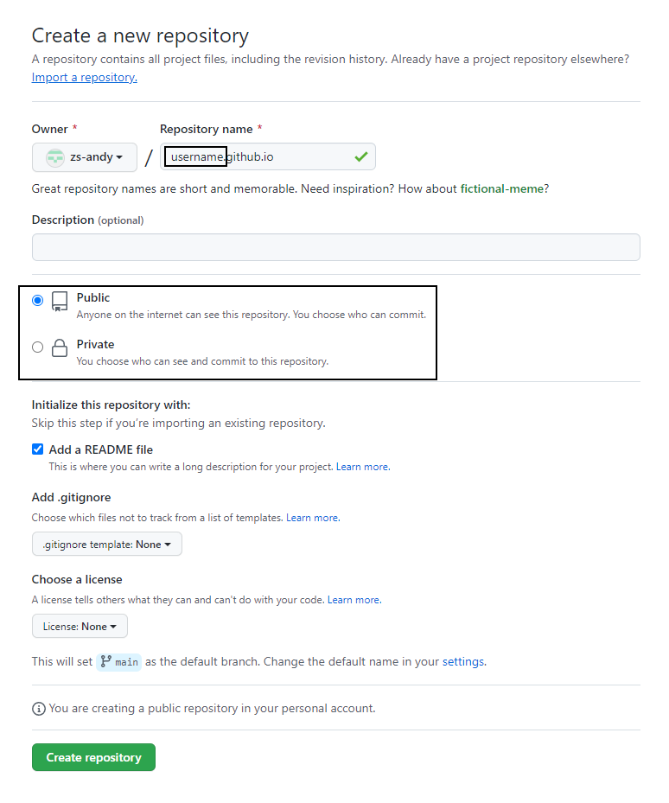Open the Import a repository link
Viewport: 669px width, 803px height.
pyautogui.click(x=84, y=78)
